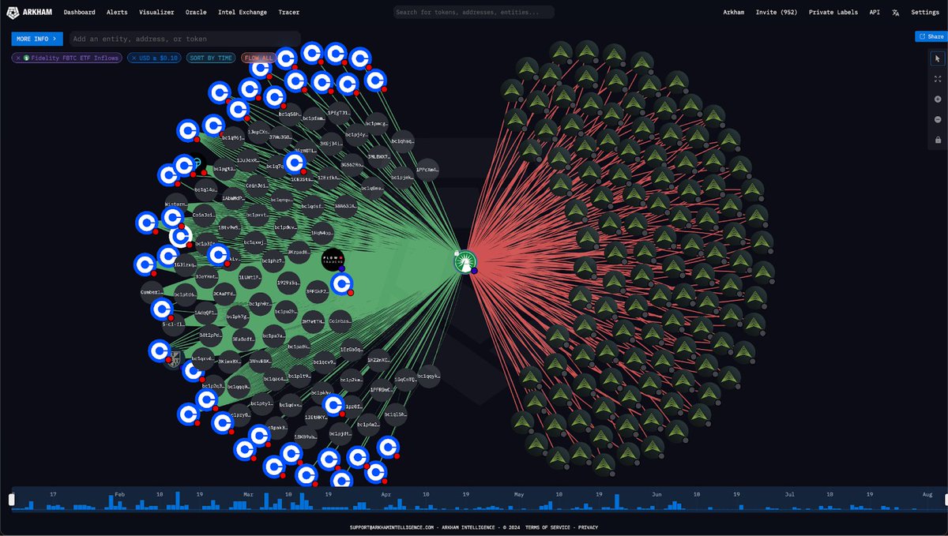This screenshot has width=948, height=536.
Task: Click the support email link in footer
Action: click(392, 527)
